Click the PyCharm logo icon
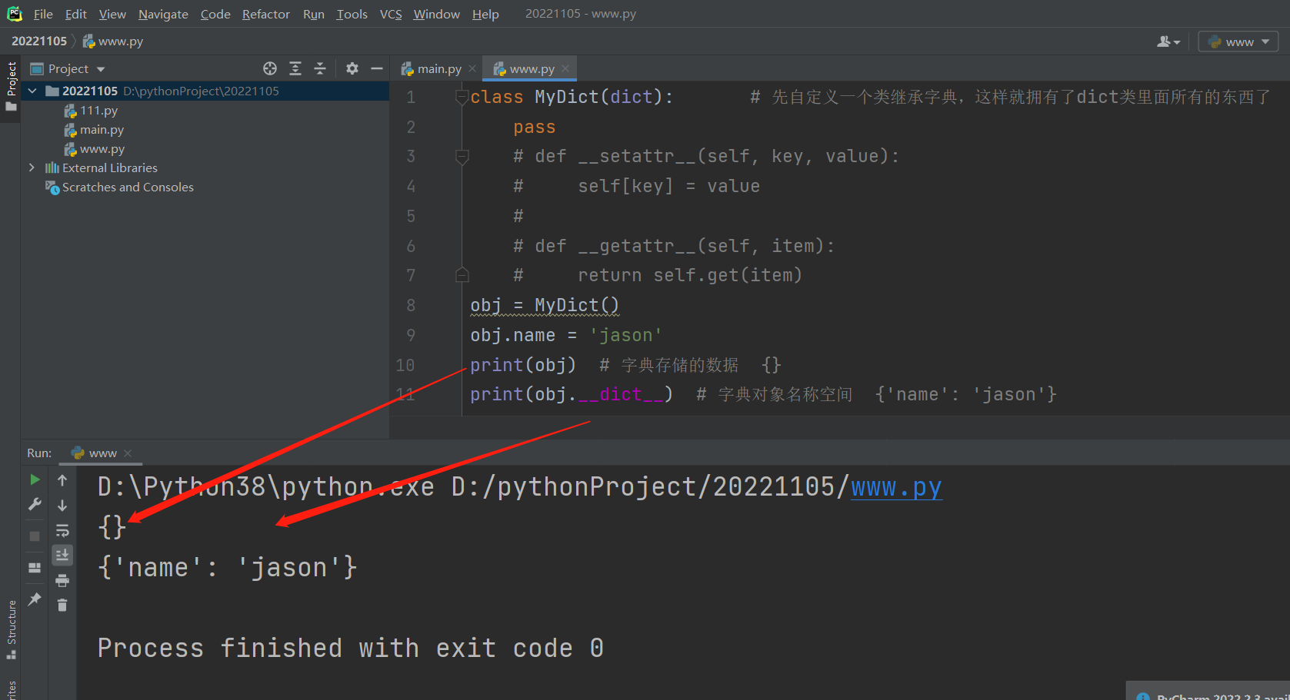Viewport: 1290px width, 700px height. [15, 14]
